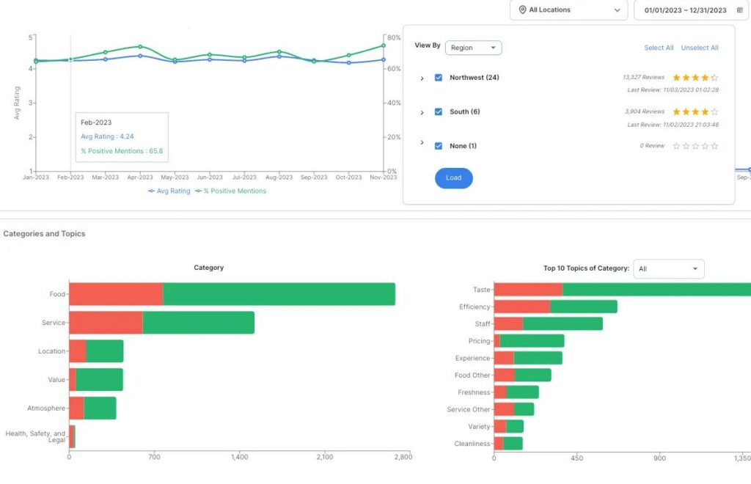The image size is (751, 484).
Task: Toggle the Northwest (24) checkbox
Action: click(439, 78)
